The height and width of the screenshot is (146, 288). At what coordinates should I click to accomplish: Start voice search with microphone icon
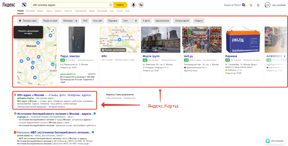tap(134, 5)
